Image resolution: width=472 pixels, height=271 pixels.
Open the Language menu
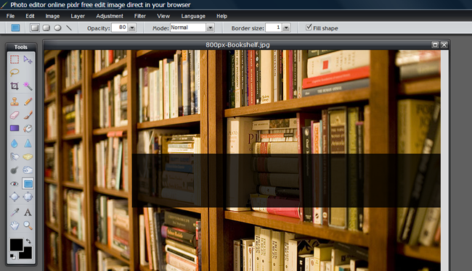193,16
